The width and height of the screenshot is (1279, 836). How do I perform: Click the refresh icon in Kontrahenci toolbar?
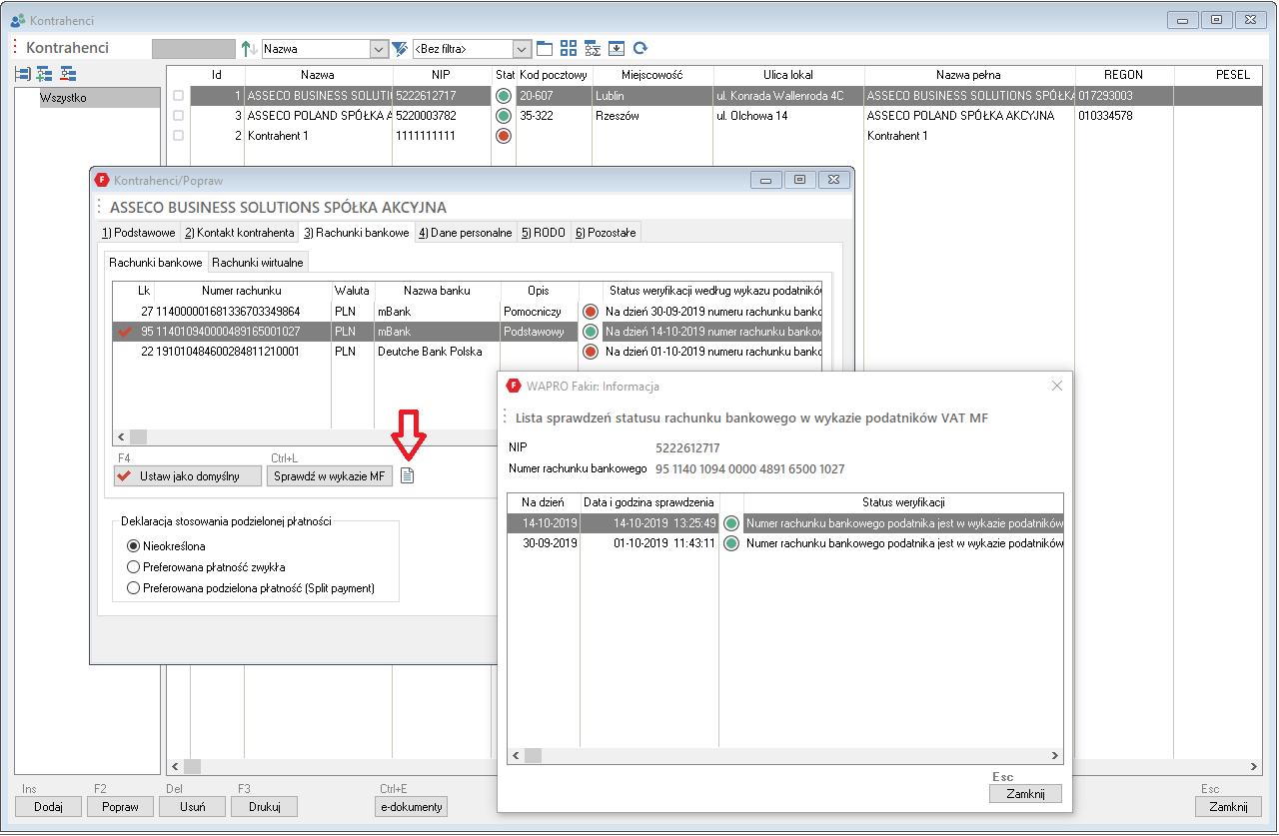click(x=640, y=48)
